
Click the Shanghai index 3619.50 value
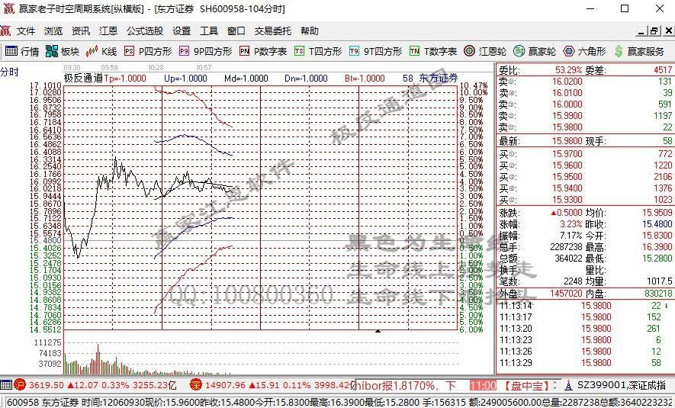coord(47,385)
